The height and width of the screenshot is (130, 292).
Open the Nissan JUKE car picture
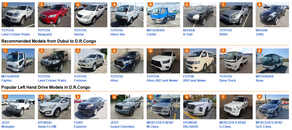[x=272, y=15]
